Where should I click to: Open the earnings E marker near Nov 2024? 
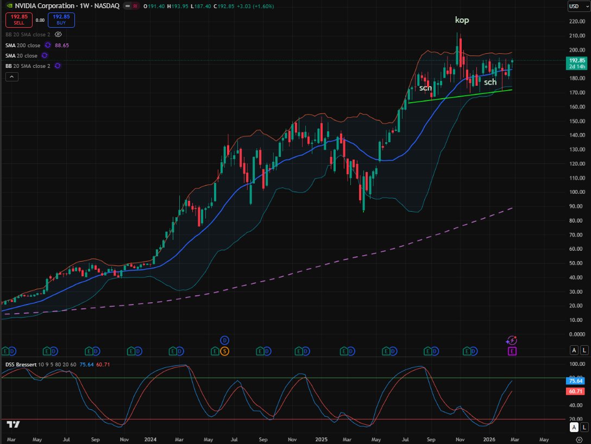pos(298,351)
